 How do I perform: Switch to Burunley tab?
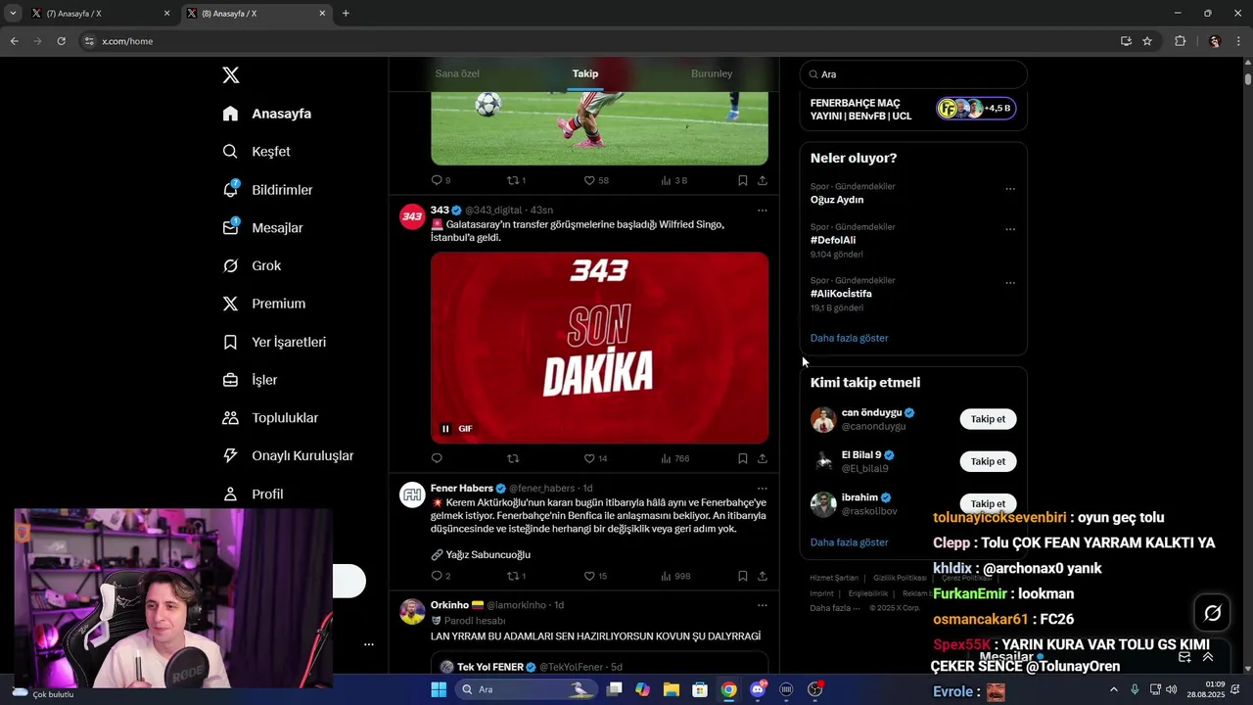click(x=712, y=73)
